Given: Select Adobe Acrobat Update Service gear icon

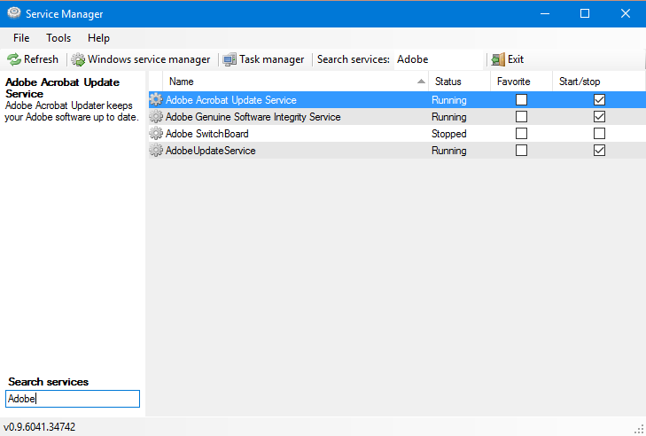Looking at the screenshot, I should click(x=156, y=100).
